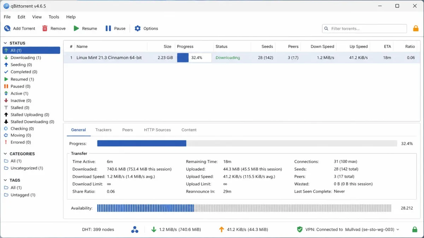424x238 pixels.
Task: Open the Edit menu
Action: point(21,17)
